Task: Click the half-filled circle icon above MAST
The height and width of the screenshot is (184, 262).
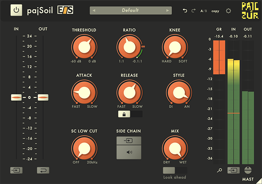Action: point(248,170)
